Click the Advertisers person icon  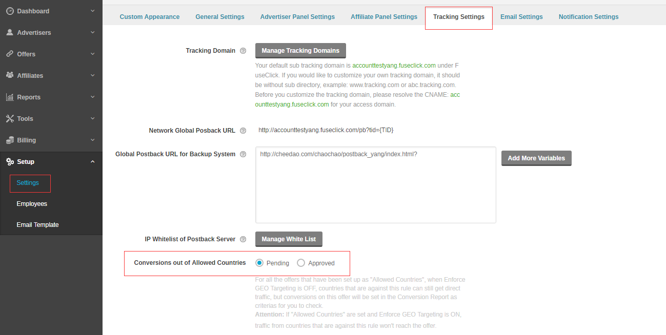pyautogui.click(x=10, y=32)
